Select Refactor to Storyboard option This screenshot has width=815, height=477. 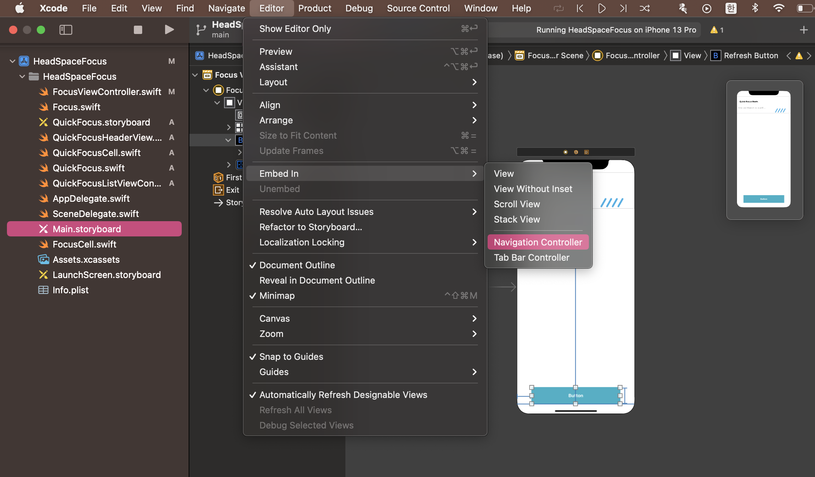(310, 227)
